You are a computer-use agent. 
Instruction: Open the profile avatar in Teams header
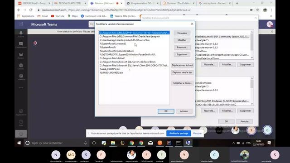point(270,24)
